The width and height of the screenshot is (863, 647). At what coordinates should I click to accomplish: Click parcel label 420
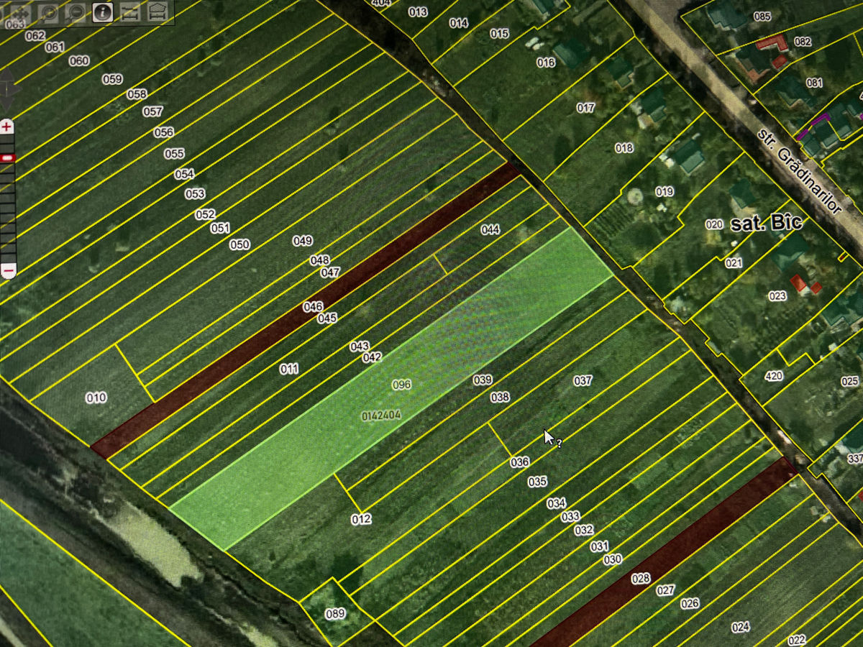pyautogui.click(x=774, y=376)
